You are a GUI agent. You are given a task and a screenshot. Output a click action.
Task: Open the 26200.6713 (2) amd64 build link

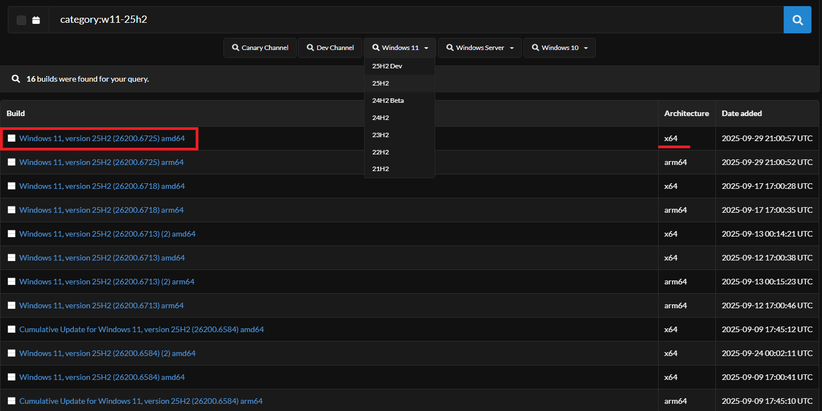[107, 234]
